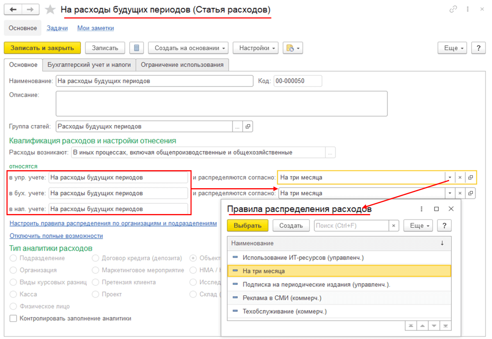Switch to Ограничение использования tab

pos(182,65)
